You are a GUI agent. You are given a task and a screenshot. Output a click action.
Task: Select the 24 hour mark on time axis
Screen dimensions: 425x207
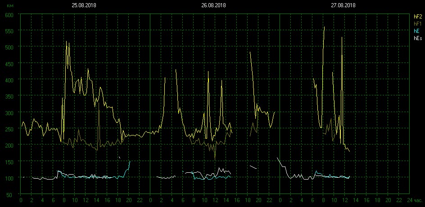click(409, 199)
